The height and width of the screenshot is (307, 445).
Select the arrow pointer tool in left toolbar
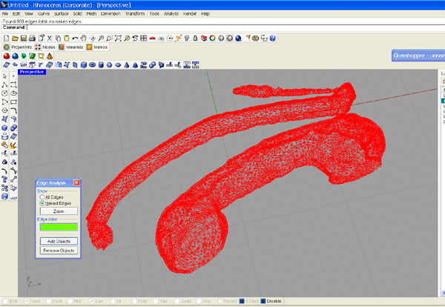point(4,76)
